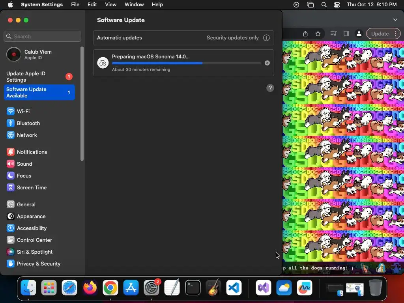The width and height of the screenshot is (404, 303).
Task: Select Software Update Available in sidebar
Action: click(40, 92)
